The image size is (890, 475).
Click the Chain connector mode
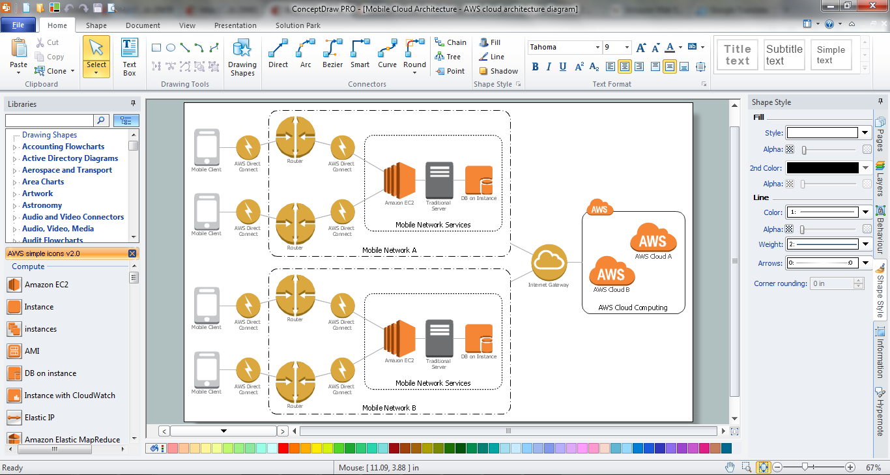click(450, 42)
